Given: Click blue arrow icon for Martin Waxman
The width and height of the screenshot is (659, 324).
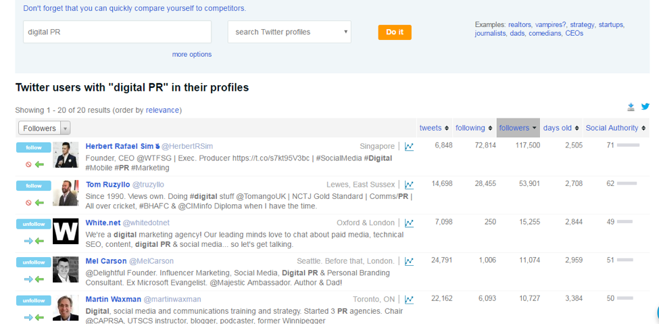Looking at the screenshot, I should click(x=28, y=318).
